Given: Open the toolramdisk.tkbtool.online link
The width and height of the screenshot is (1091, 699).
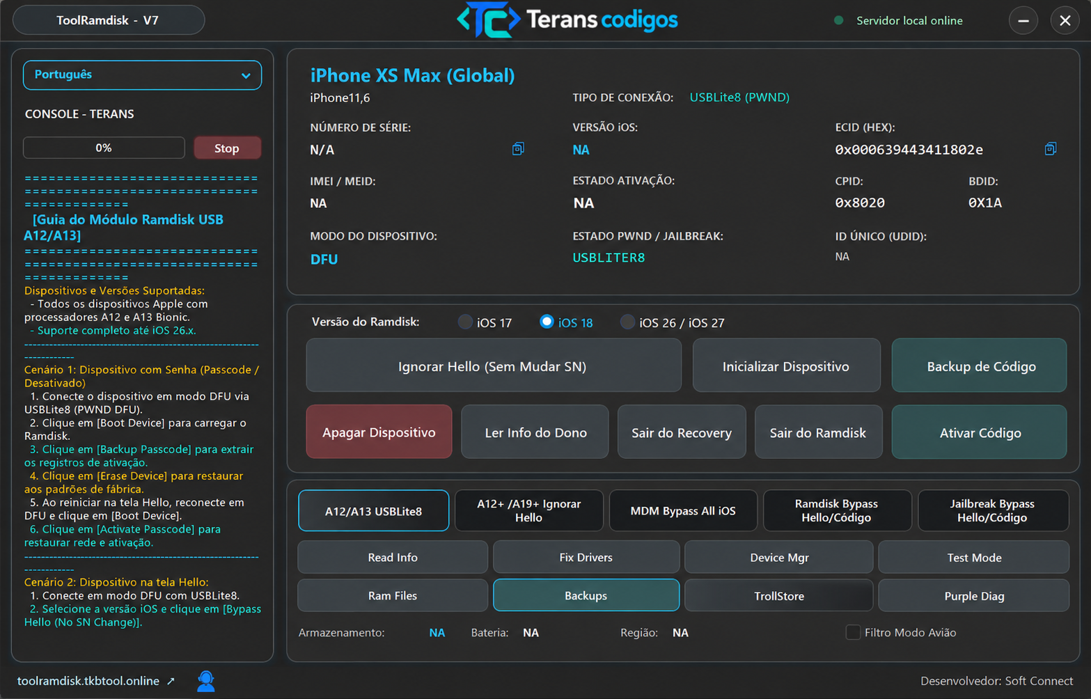Looking at the screenshot, I should pos(96,681).
